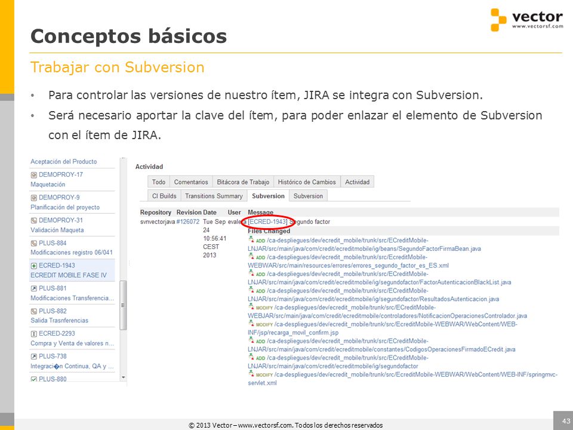Open PLUS-884 issue in list
This screenshot has height=430, width=573.
(x=53, y=243)
